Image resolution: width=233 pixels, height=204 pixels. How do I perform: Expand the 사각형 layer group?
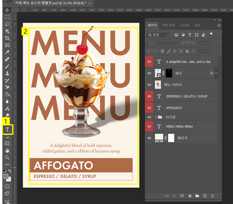click(155, 117)
